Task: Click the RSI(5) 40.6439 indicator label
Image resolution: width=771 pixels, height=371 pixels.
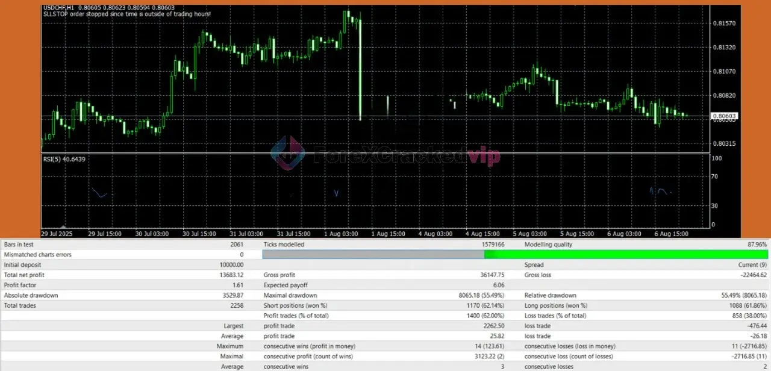Action: (x=64, y=159)
